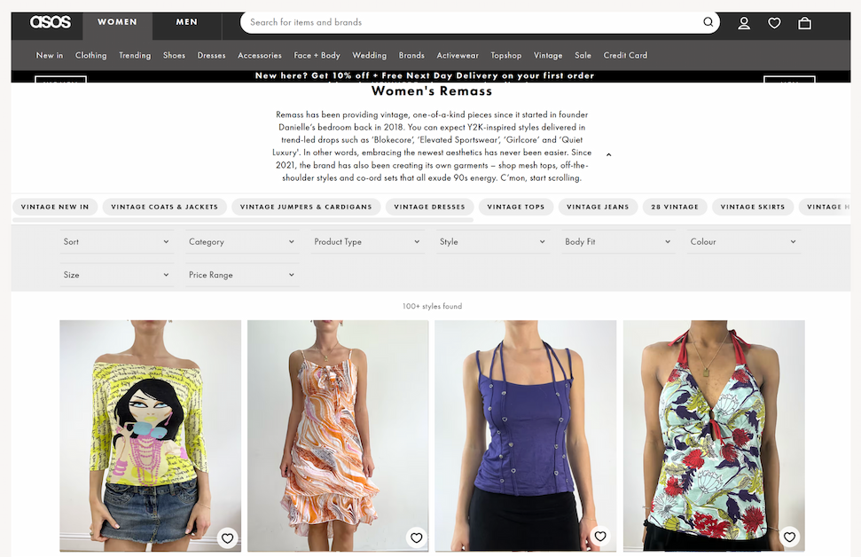This screenshot has width=861, height=557.
Task: Save the orange swirl dress to favourites
Action: 416,537
